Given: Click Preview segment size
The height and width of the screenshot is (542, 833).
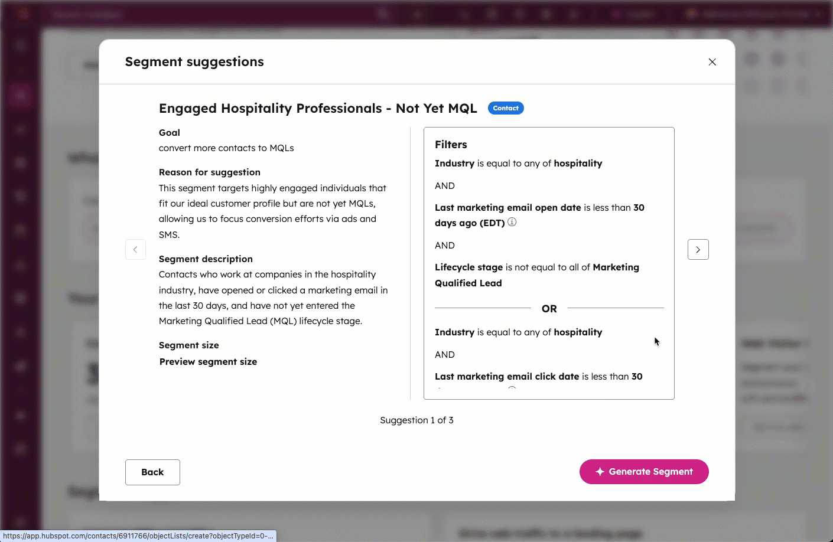Looking at the screenshot, I should (x=208, y=361).
